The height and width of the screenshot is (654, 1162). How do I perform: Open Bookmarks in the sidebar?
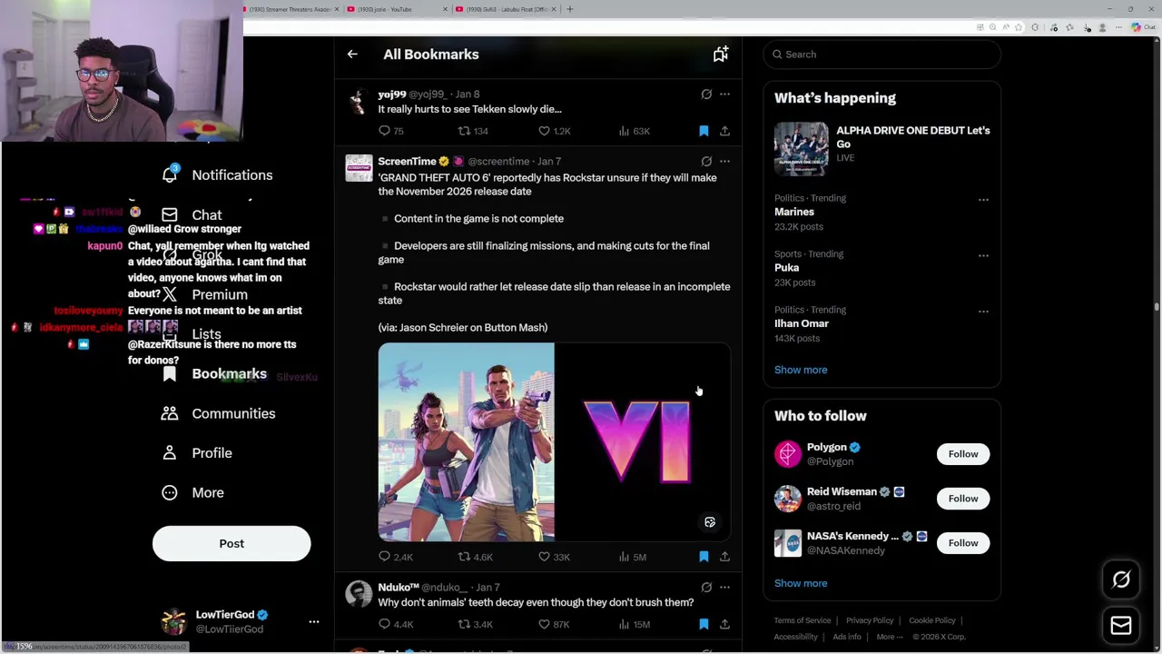click(214, 374)
